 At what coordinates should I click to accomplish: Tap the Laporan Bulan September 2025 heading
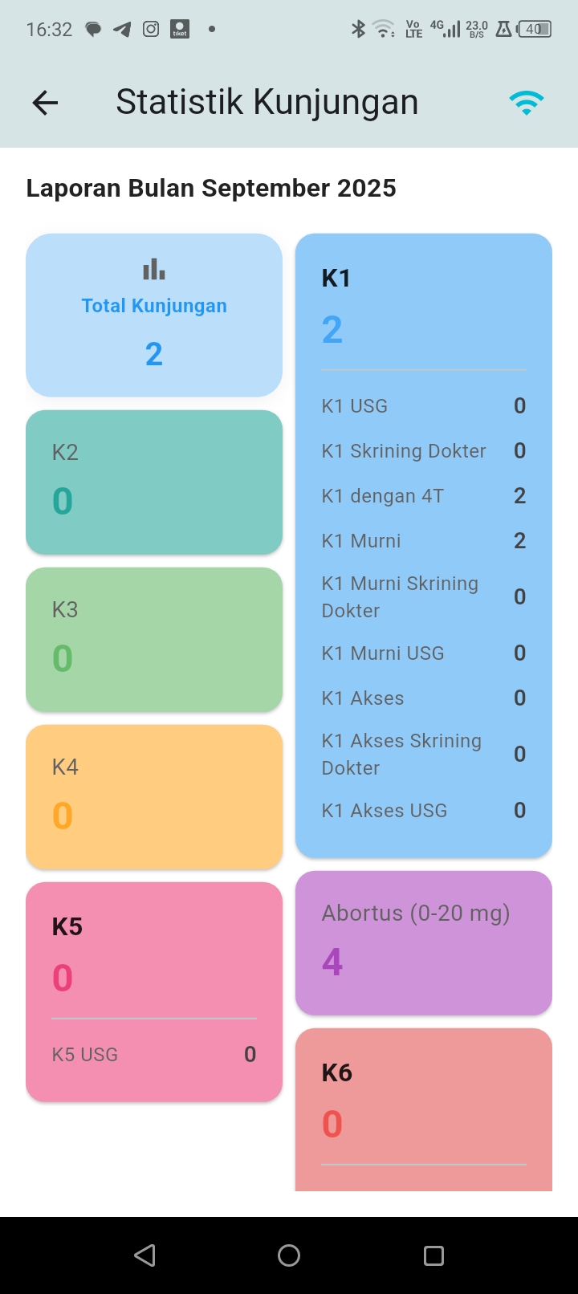(211, 189)
